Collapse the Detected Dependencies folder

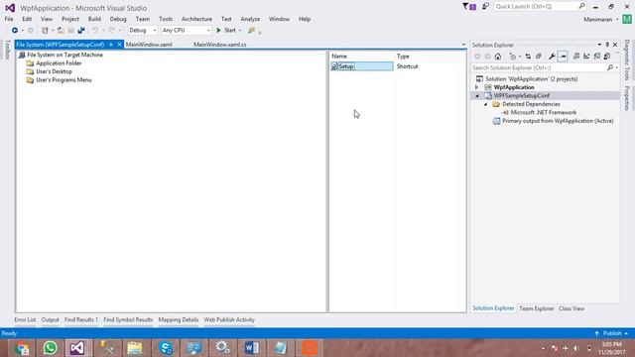[x=485, y=104]
